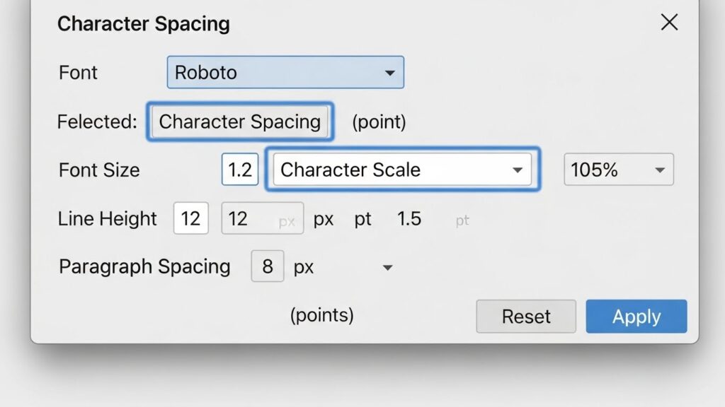The height and width of the screenshot is (407, 725).
Task: Close the Character Spacing dialog
Action: coord(669,22)
